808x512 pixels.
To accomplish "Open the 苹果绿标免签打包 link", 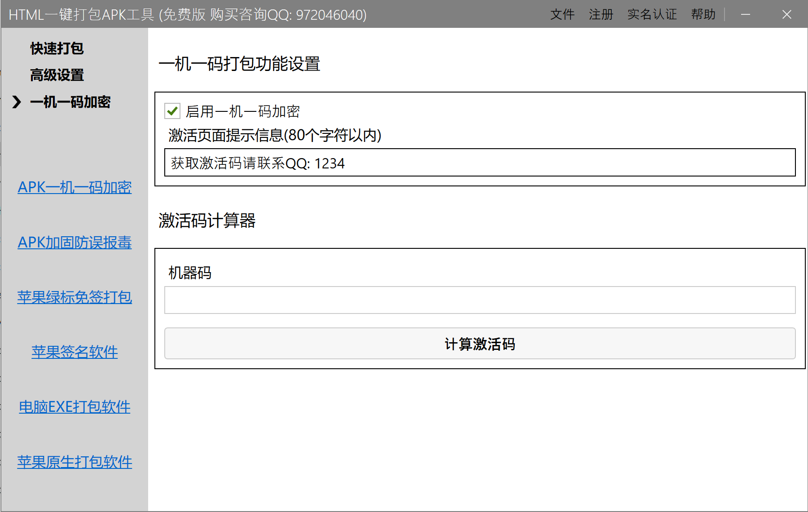I will pos(75,297).
